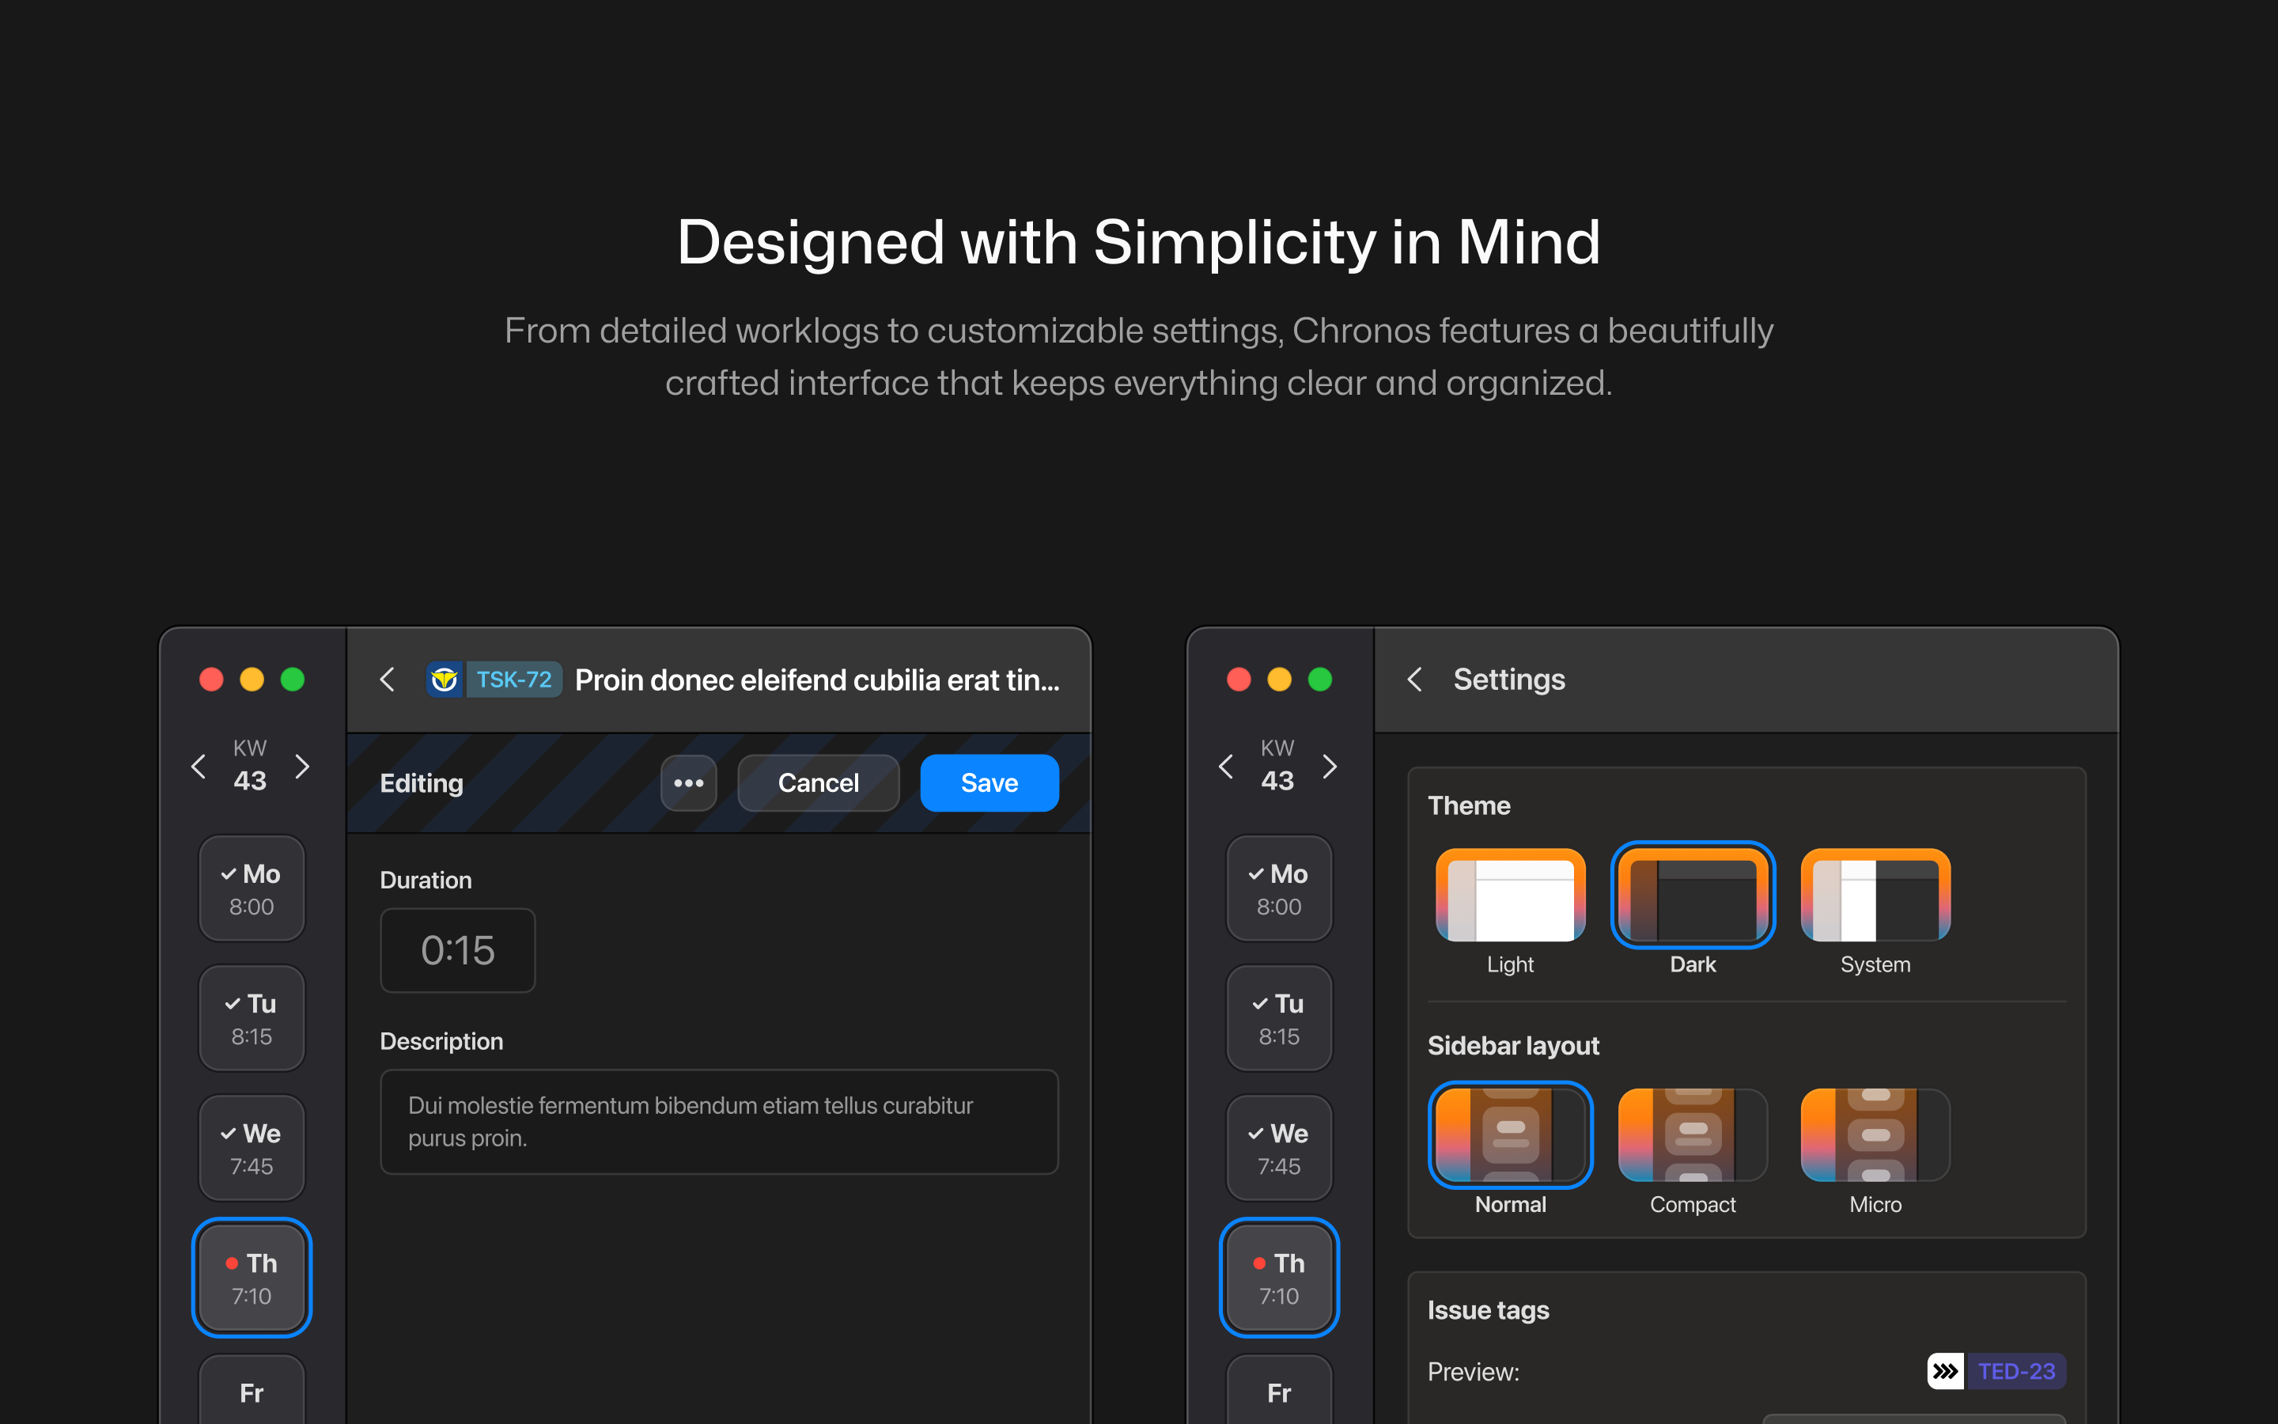Image resolution: width=2278 pixels, height=1424 pixels.
Task: Navigate back from the Settings screen
Action: [1415, 679]
